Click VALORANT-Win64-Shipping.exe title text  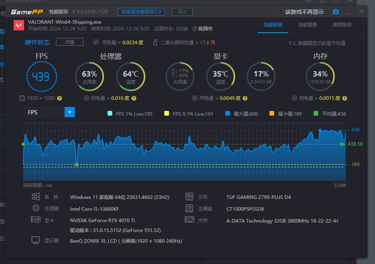pos(64,22)
